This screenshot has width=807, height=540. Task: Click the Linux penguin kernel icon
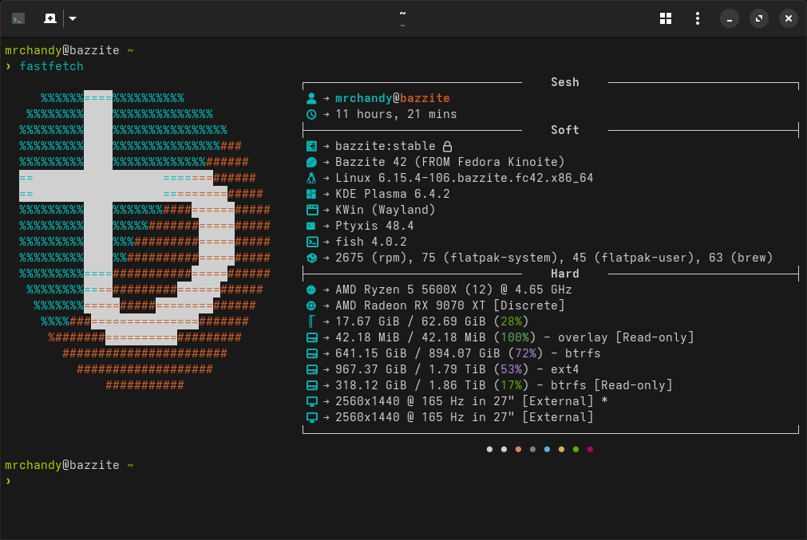(311, 178)
